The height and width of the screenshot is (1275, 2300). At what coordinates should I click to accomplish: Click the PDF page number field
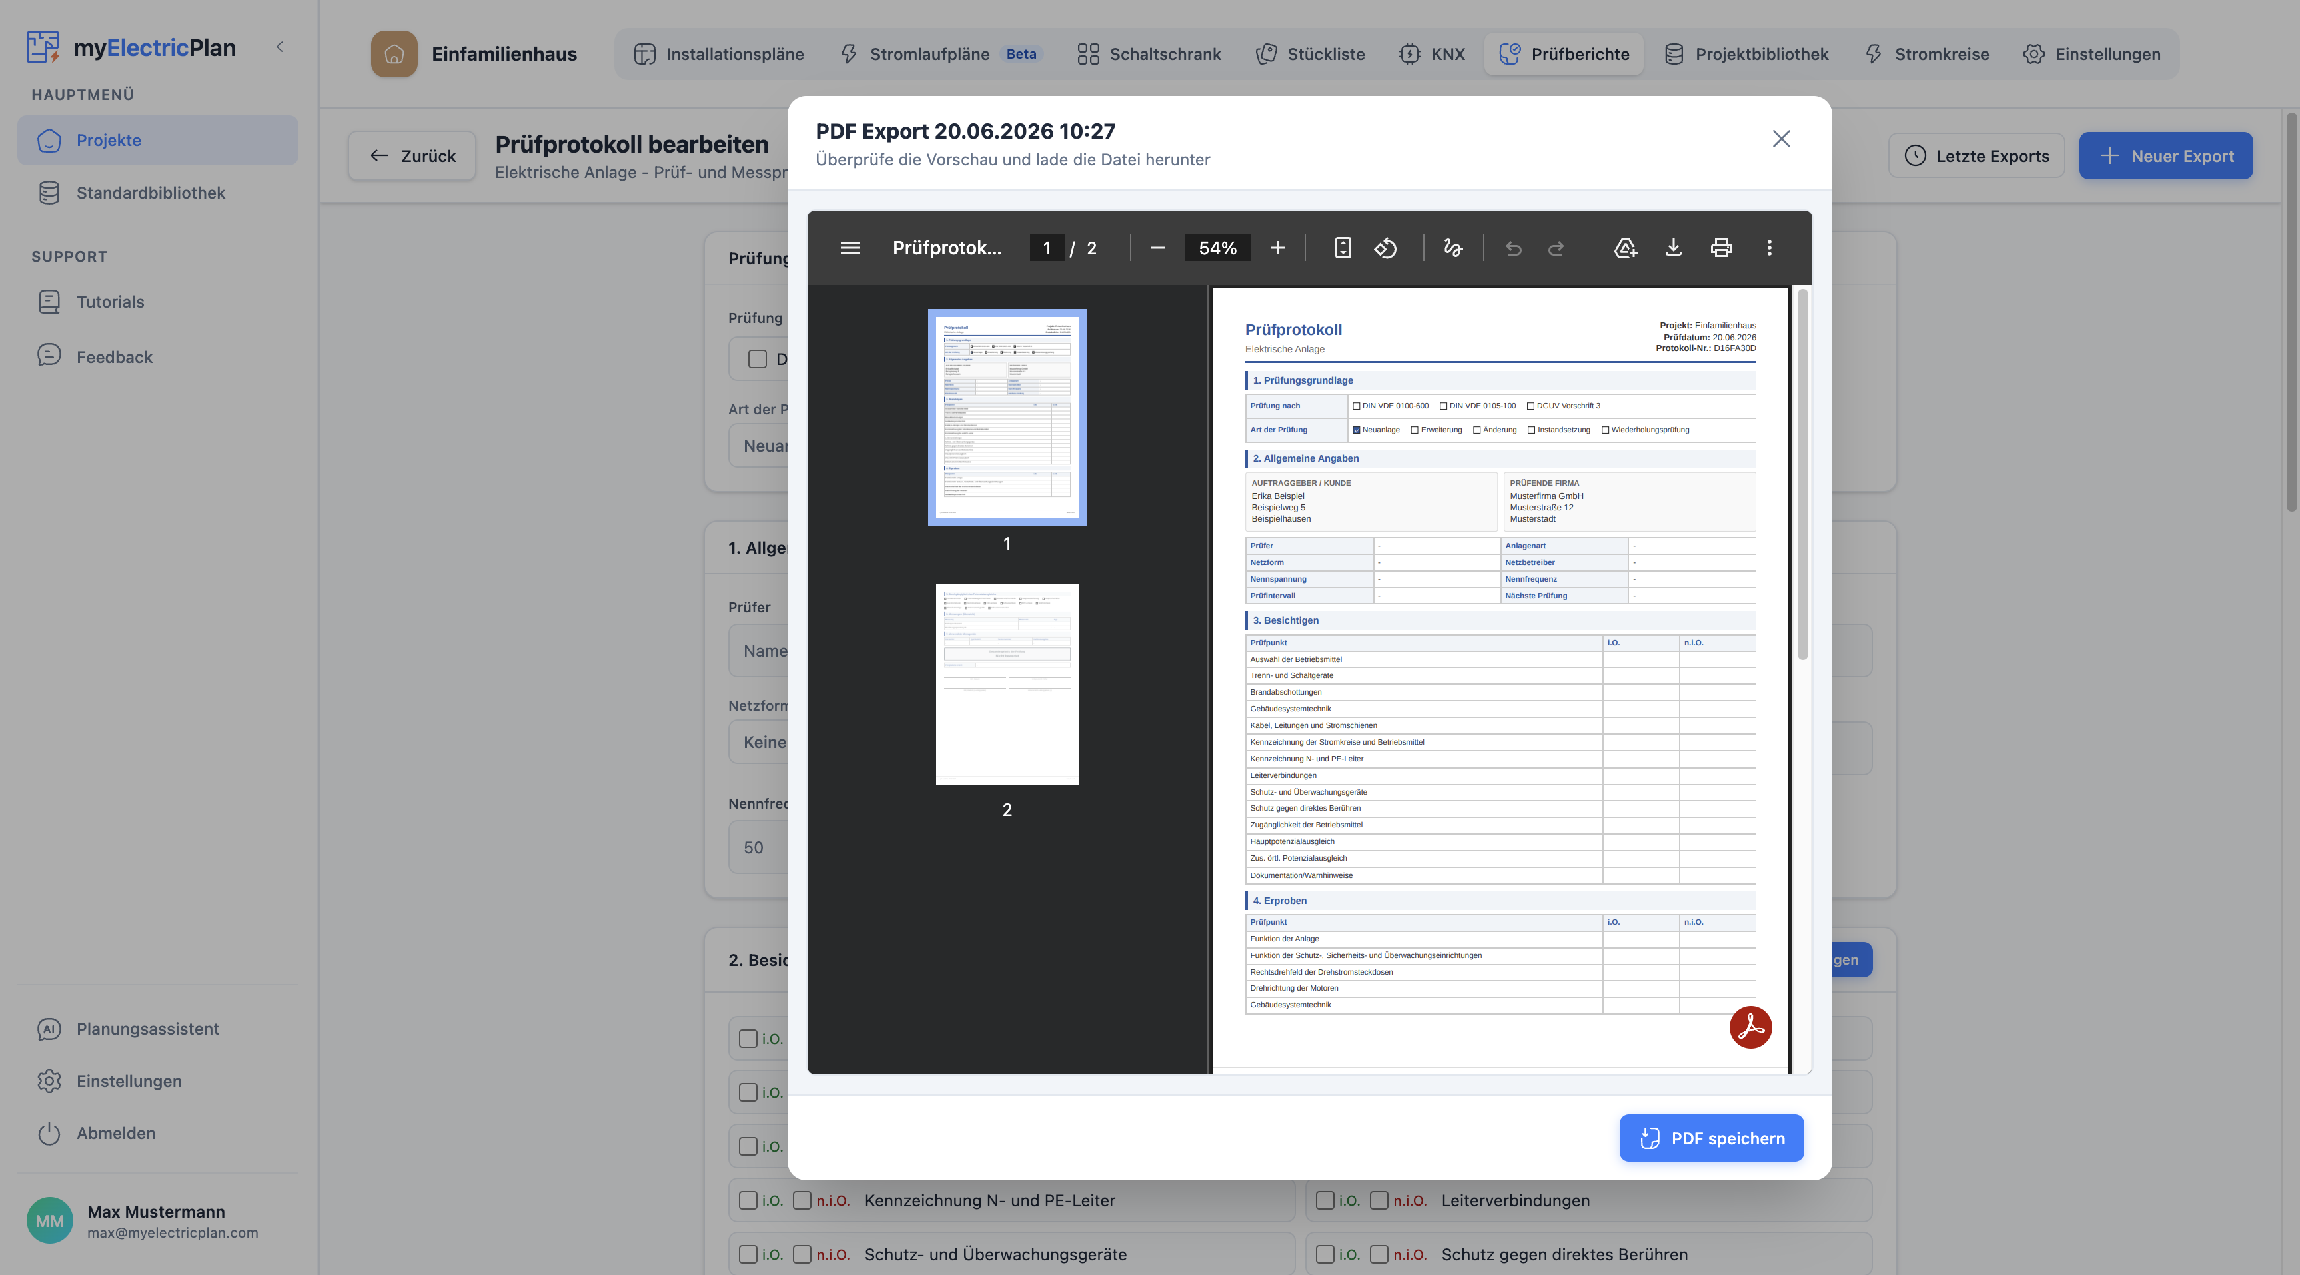coord(1047,248)
